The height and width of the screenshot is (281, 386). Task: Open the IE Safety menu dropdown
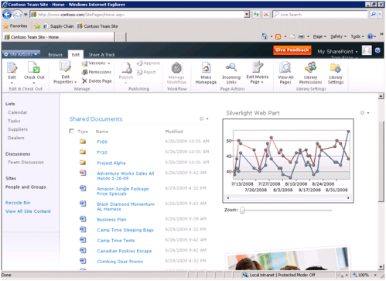click(x=338, y=36)
